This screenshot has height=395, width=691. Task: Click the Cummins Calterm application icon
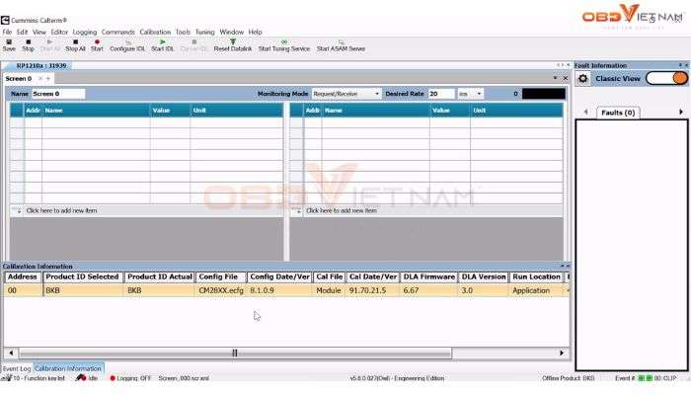tap(5, 21)
